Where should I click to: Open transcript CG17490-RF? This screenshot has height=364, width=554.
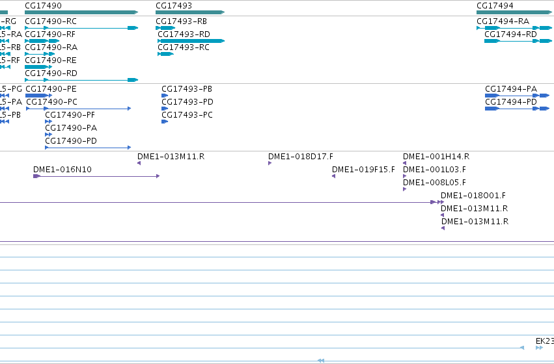coord(50,34)
